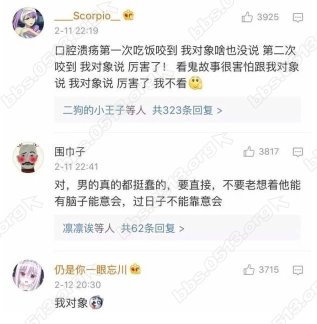
Task: Open ___Scorpio__ user profile name
Action: click(87, 16)
